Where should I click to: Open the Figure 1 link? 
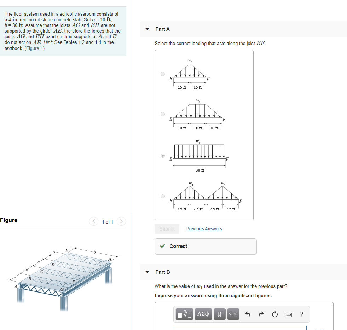click(x=34, y=48)
